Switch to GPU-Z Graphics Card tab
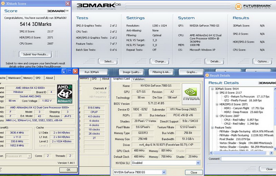 [x=121, y=79]
